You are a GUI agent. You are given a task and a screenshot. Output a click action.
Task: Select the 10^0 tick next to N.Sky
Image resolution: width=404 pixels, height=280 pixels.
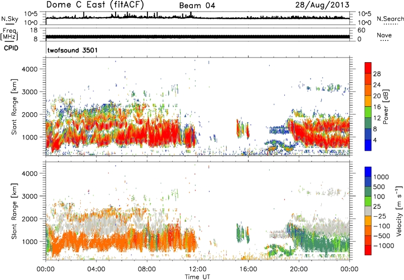coord(31,23)
